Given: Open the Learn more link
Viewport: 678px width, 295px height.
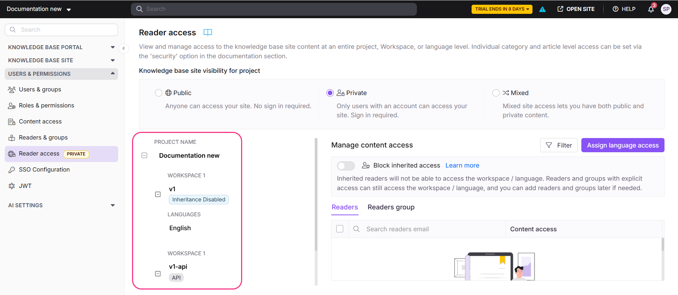Looking at the screenshot, I should pyautogui.click(x=462, y=165).
